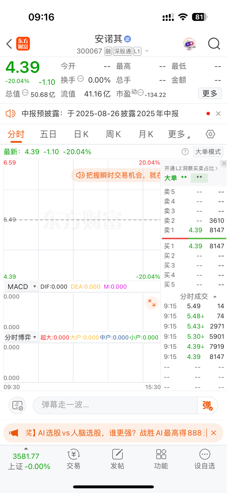Open 功能 from bottom bar

tap(161, 459)
